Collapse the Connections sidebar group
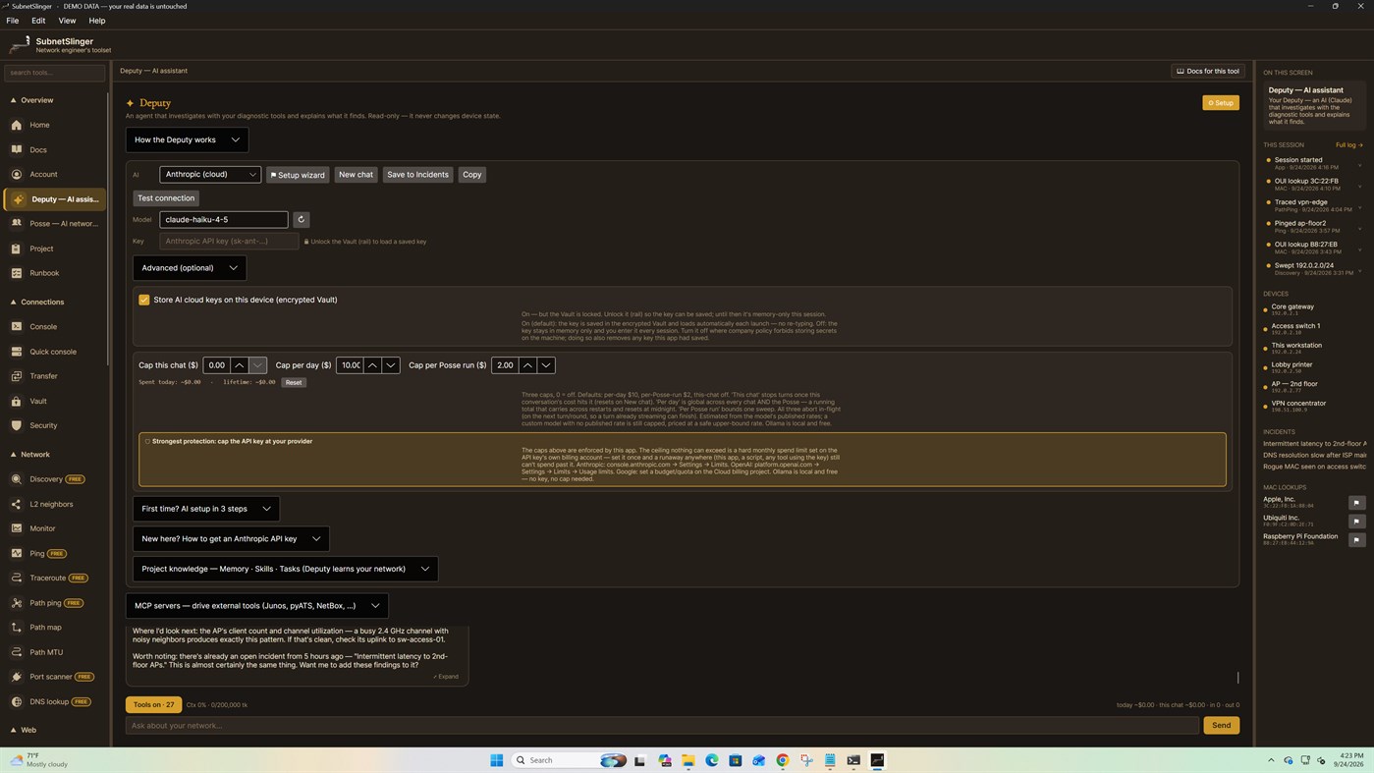This screenshot has width=1374, height=773. pos(54,302)
